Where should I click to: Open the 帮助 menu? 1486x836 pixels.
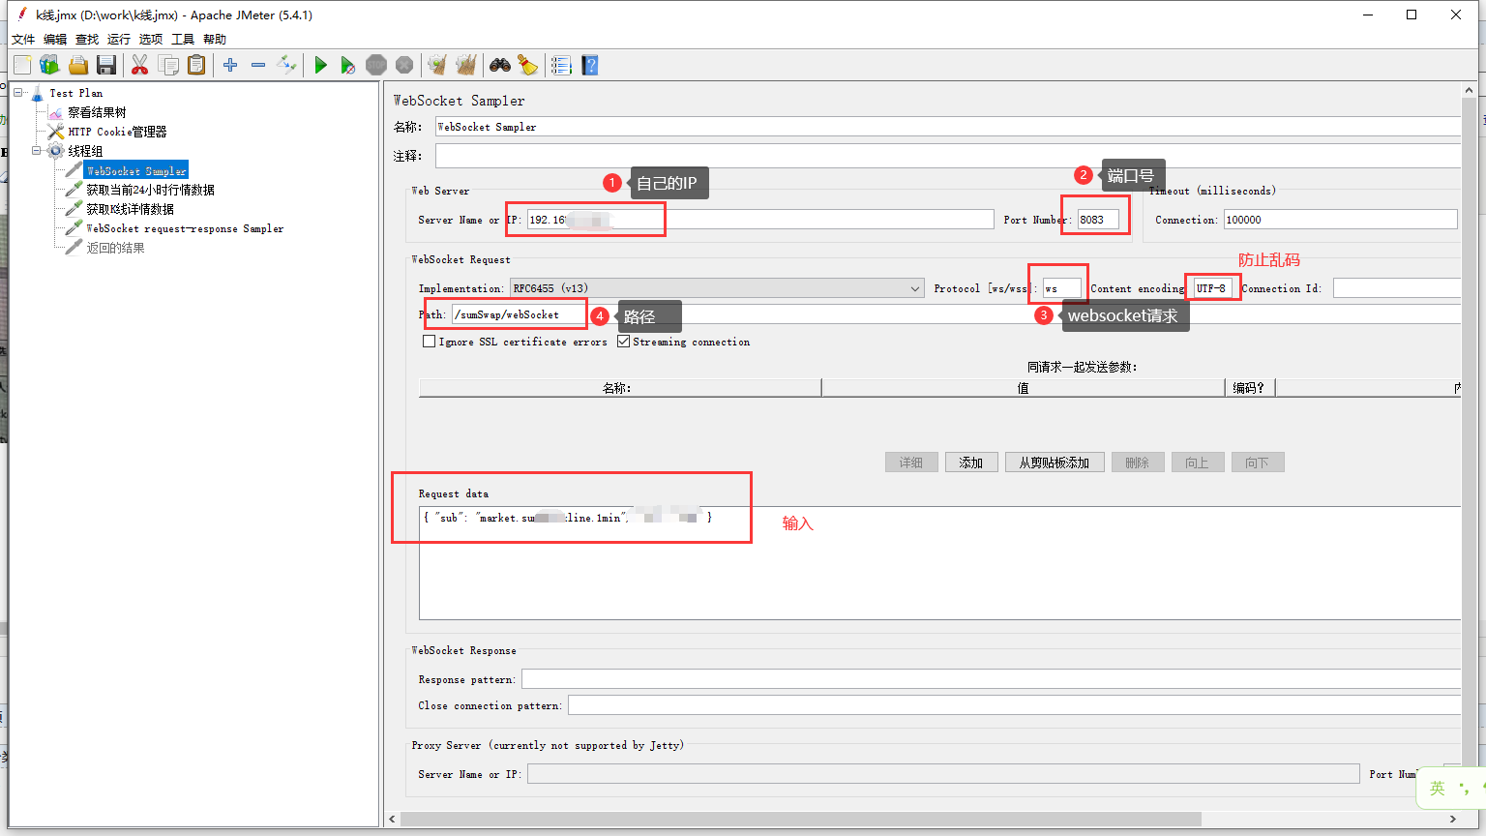point(215,40)
